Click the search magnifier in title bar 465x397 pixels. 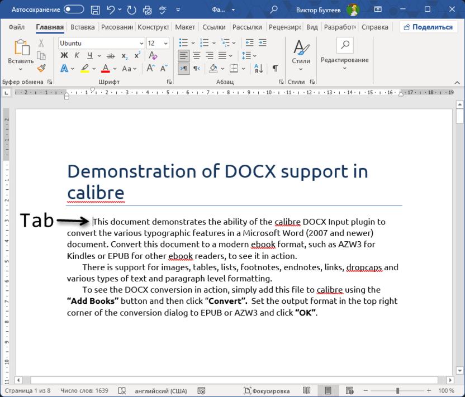click(274, 9)
